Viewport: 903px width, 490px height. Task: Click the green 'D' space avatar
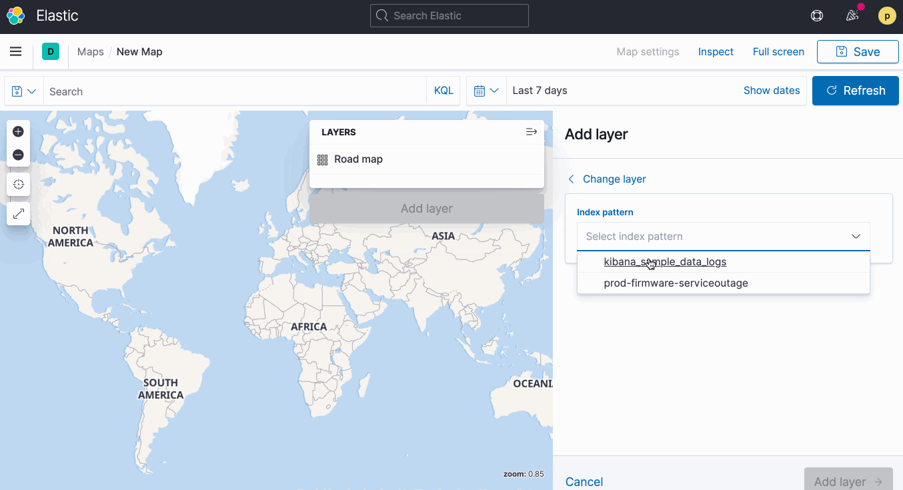(51, 51)
